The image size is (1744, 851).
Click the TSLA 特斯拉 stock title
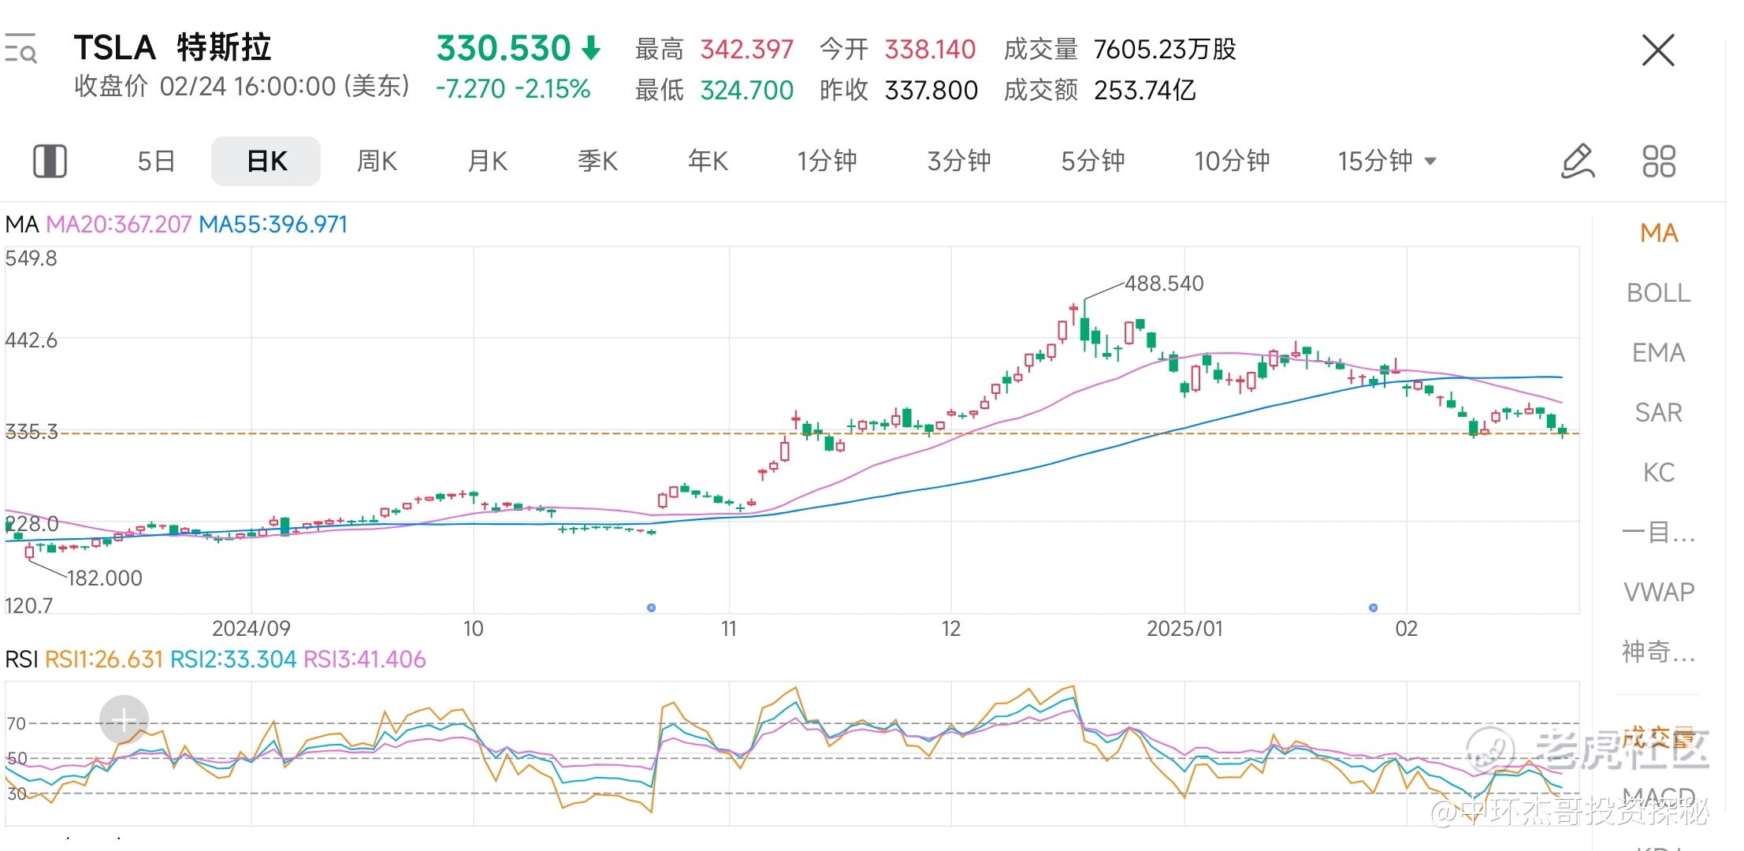coord(173,48)
